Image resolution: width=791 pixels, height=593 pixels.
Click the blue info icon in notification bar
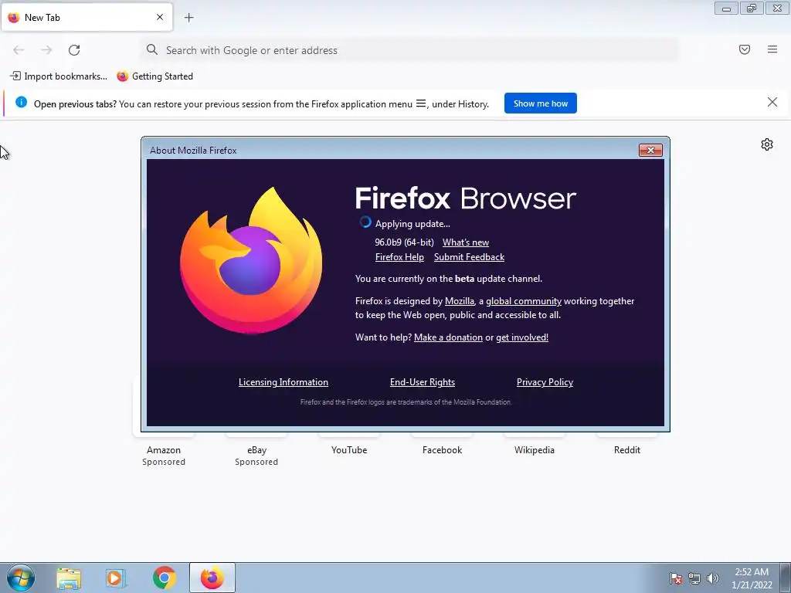click(x=21, y=103)
